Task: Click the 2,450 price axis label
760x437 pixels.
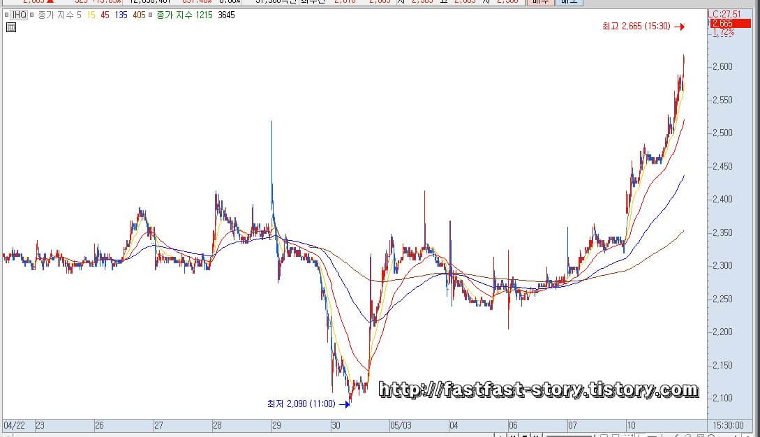Action: [x=722, y=166]
